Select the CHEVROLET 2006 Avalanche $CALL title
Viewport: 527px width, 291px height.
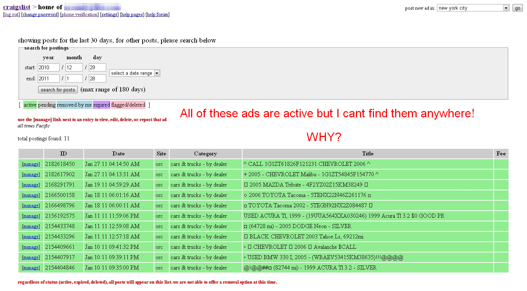point(300,247)
